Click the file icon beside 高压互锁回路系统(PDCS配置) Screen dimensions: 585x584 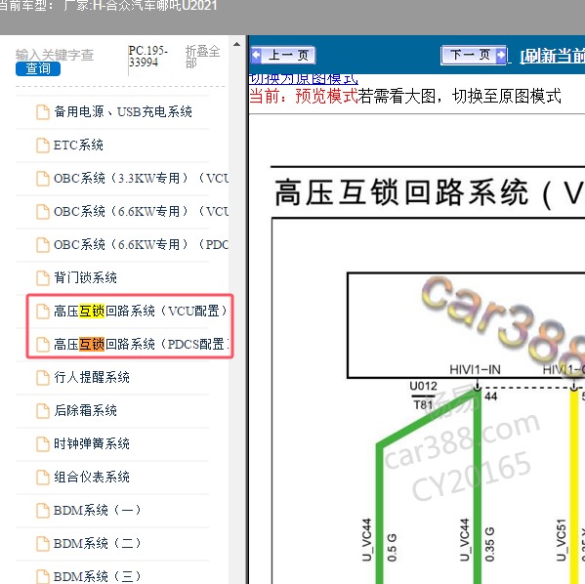(x=43, y=345)
